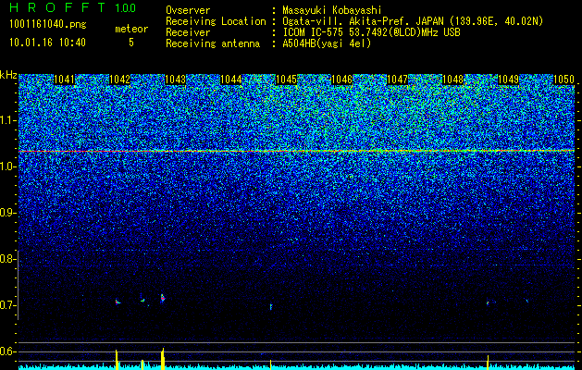
Task: Click the 1043 time marker
Action: 175,80
